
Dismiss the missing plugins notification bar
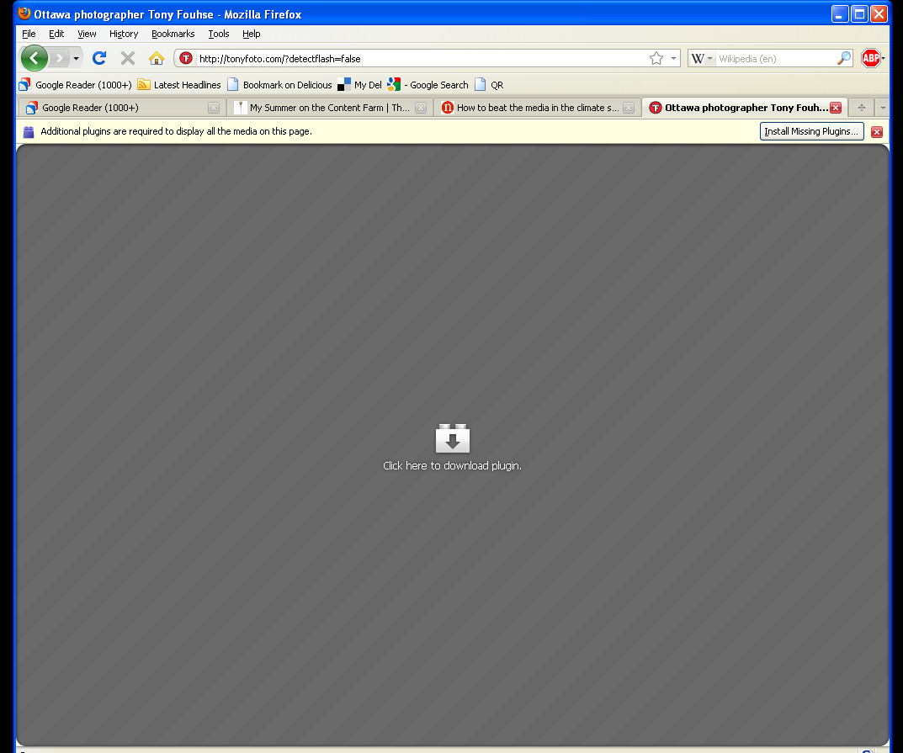coord(876,132)
